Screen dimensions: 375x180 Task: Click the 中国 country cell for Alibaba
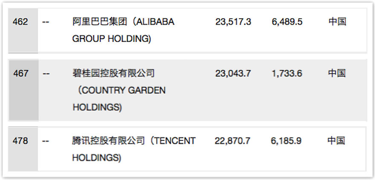[x=337, y=22]
